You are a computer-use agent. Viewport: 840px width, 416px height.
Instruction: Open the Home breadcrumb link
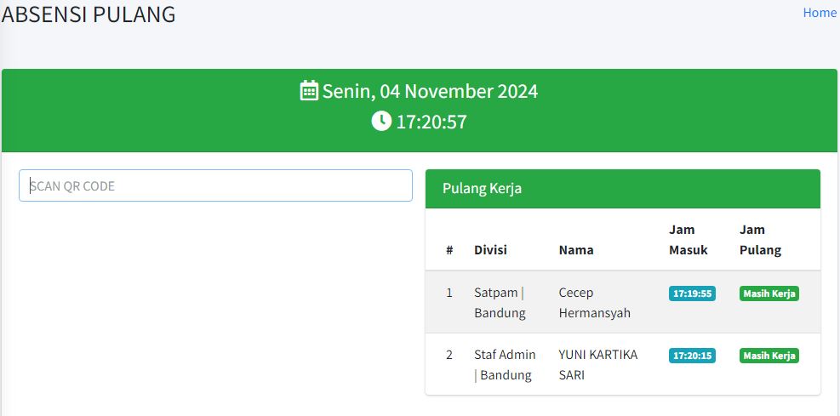click(x=819, y=13)
